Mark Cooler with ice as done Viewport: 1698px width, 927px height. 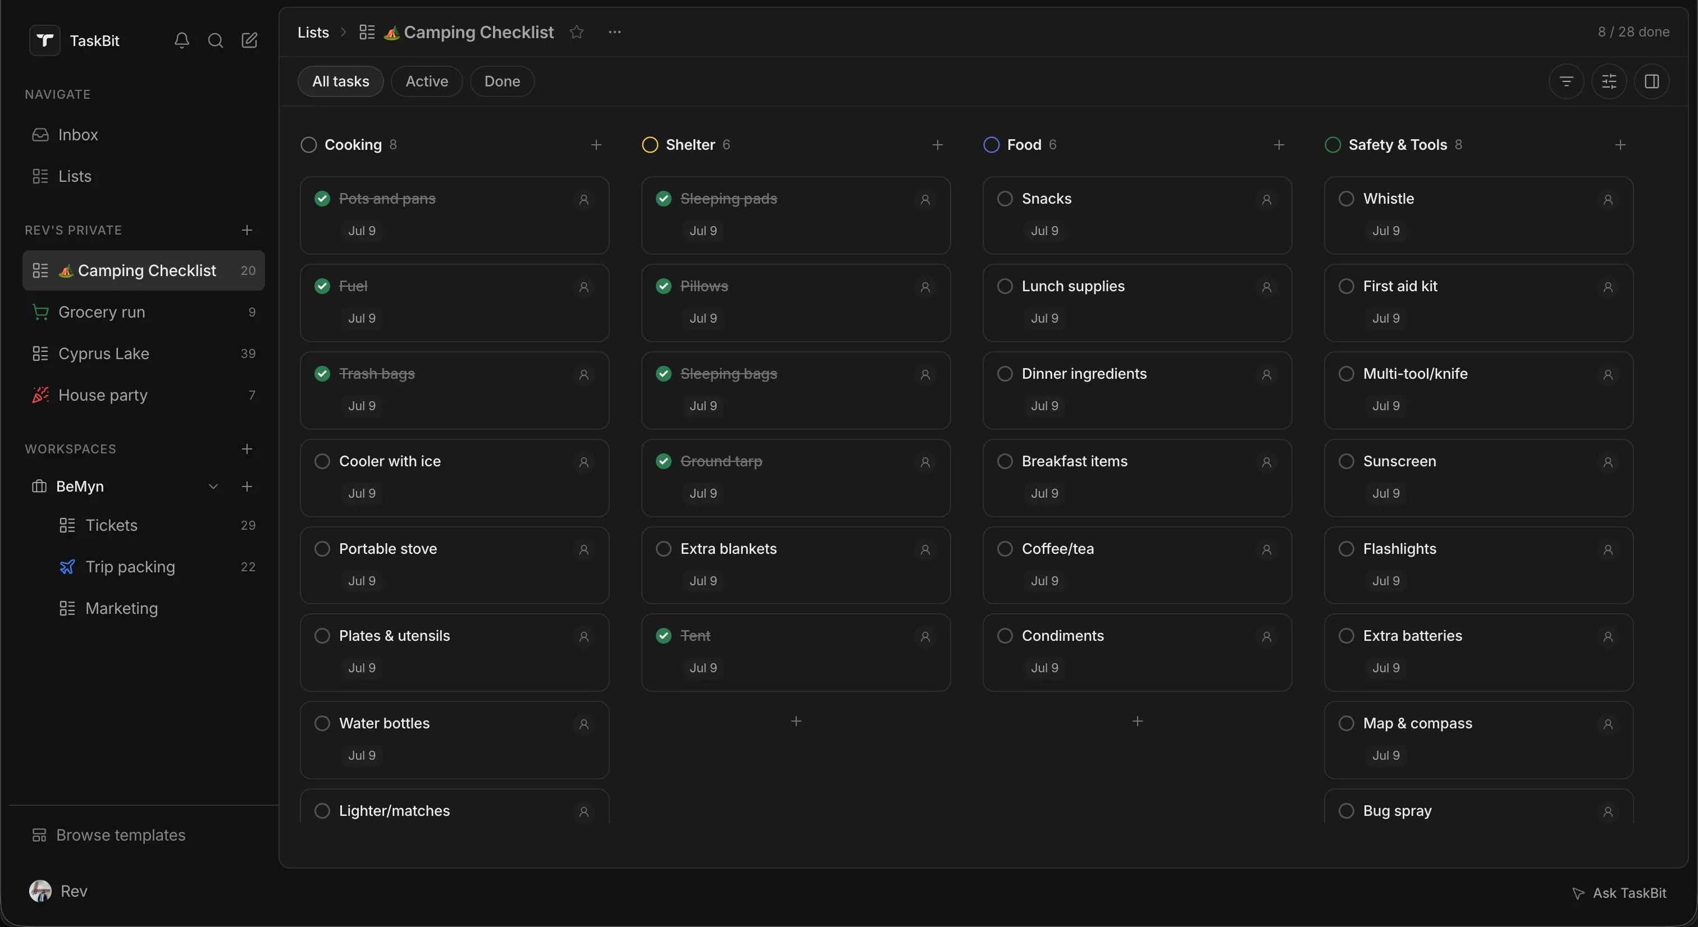(322, 461)
